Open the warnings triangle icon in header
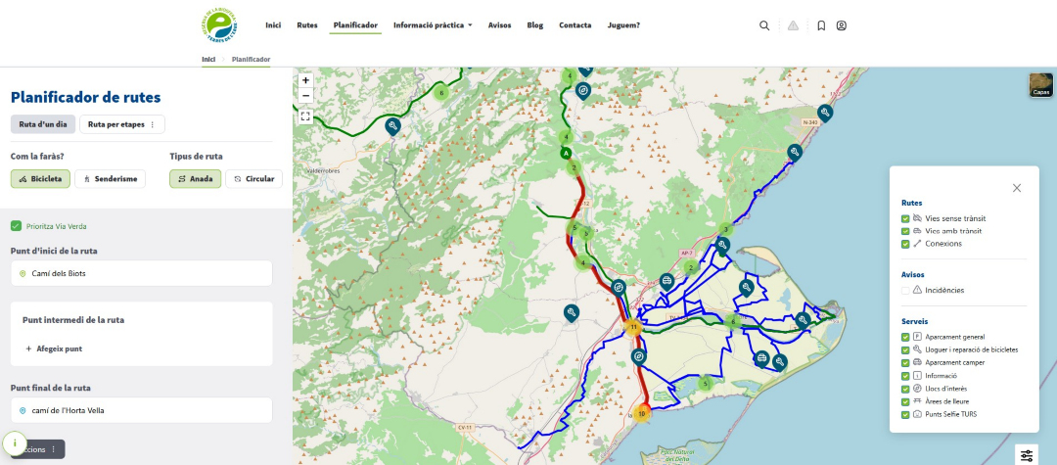 coord(793,25)
